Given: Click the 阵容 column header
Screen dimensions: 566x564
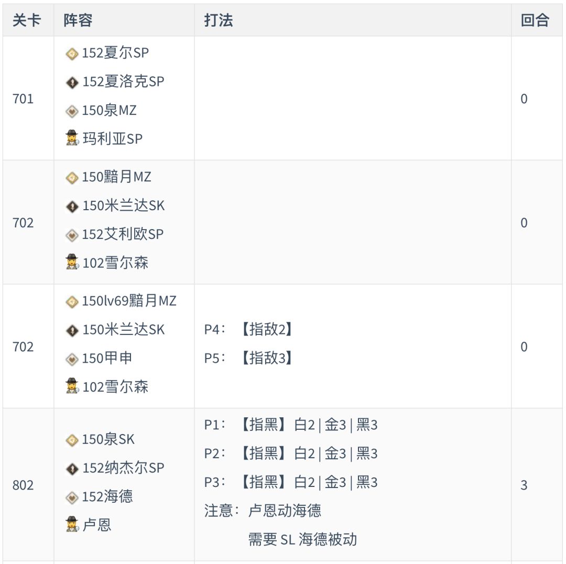Looking at the screenshot, I should click(78, 20).
